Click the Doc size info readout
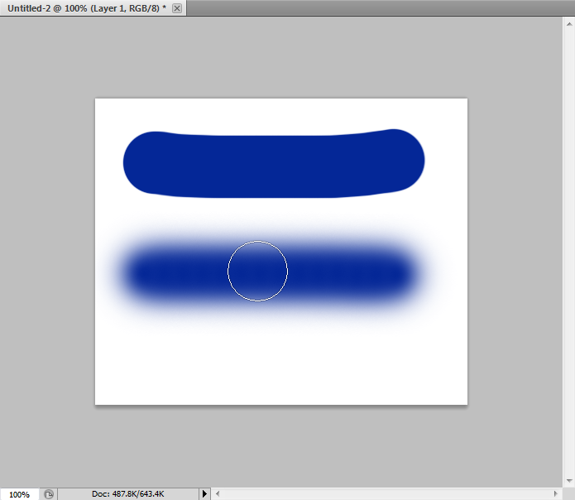The image size is (575, 500). click(x=127, y=494)
